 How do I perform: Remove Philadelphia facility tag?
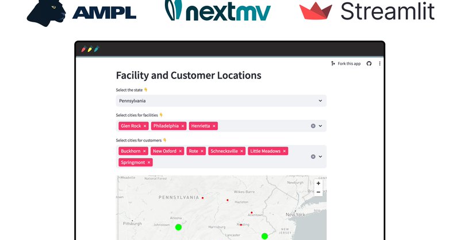click(182, 126)
